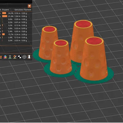
Task: Click the 0.13 m filament length value
Action: pyautogui.click(x=17, y=38)
